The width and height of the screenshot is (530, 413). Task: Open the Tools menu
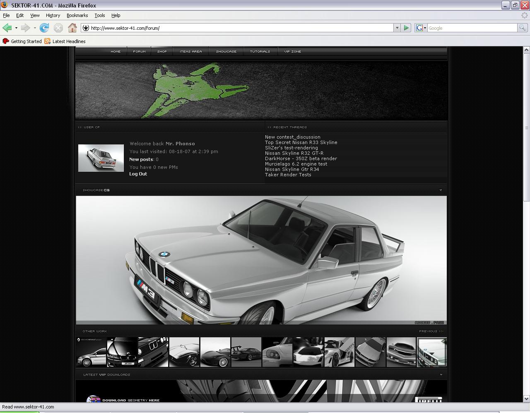tap(100, 15)
